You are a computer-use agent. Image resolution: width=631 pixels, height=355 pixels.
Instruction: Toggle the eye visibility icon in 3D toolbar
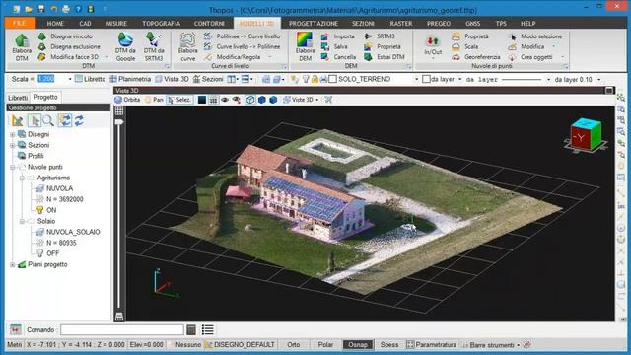coord(225,100)
